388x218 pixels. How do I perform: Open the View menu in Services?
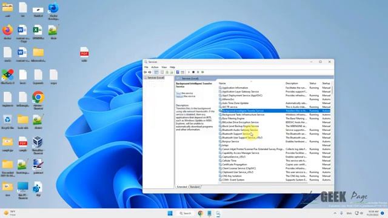click(164, 67)
